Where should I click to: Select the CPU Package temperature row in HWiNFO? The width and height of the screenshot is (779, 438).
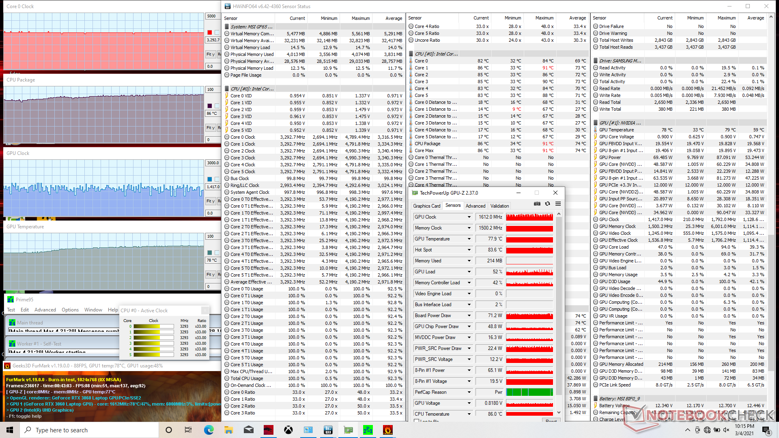coord(498,144)
